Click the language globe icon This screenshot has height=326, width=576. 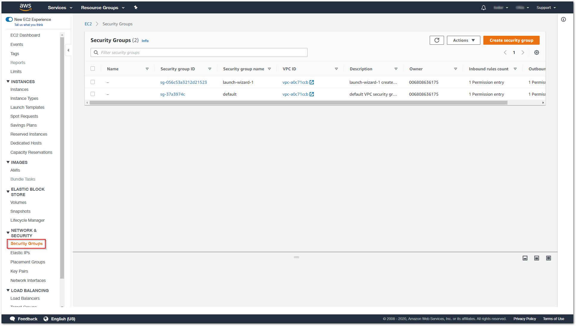tap(46, 319)
